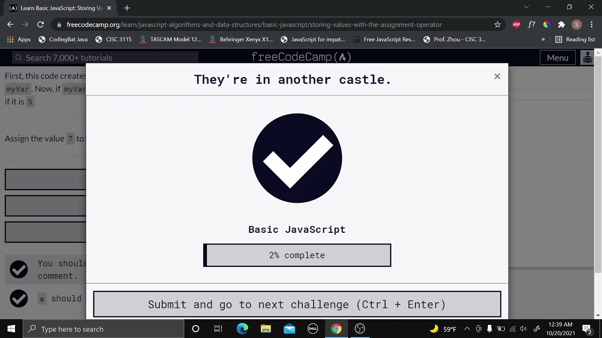Submit and go to next challenge
602x338 pixels.
[x=297, y=304]
